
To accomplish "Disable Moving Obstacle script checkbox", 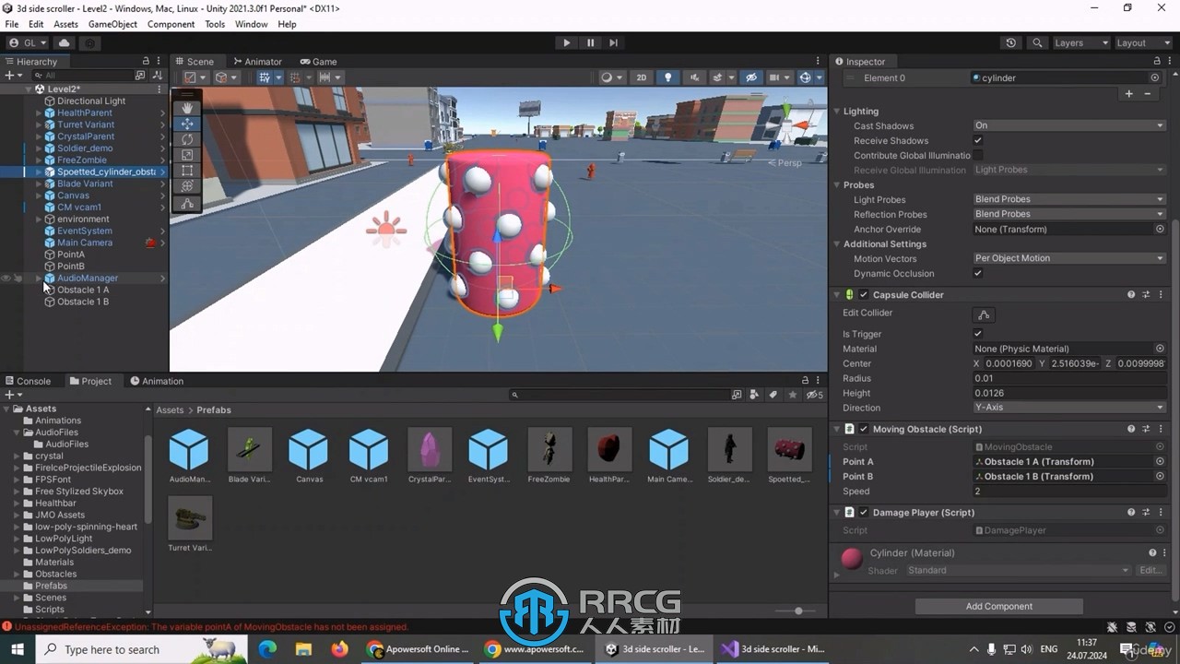I will 864,429.
